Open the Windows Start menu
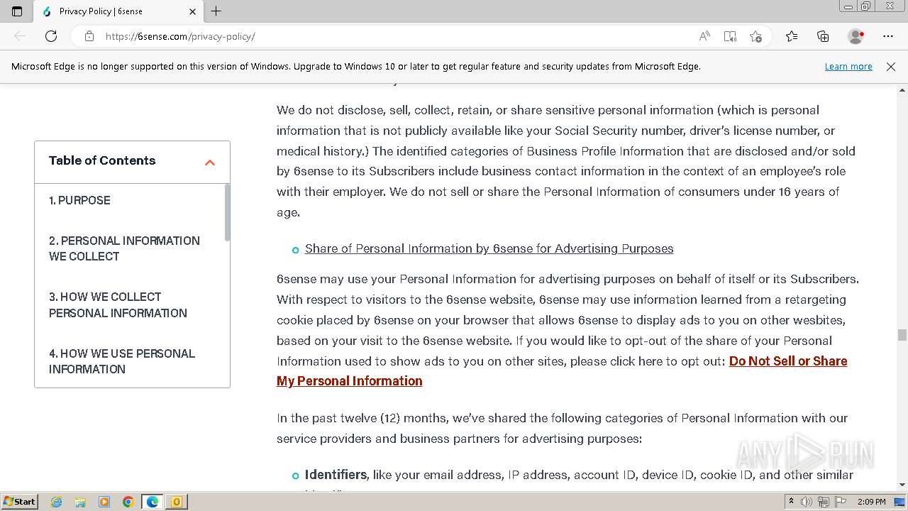Image resolution: width=908 pixels, height=511 pixels. (x=20, y=501)
